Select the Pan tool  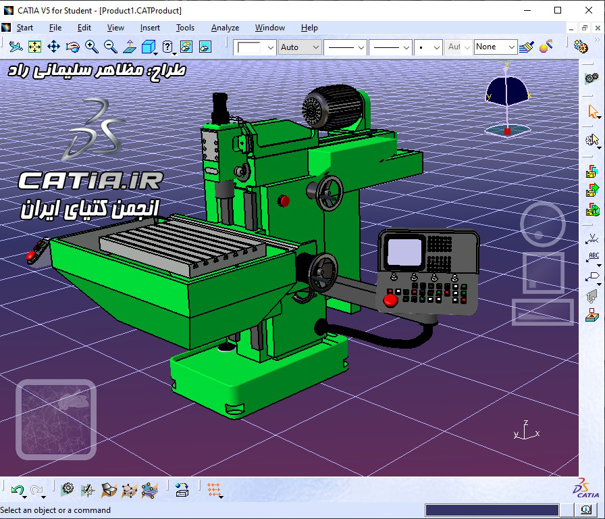click(53, 47)
